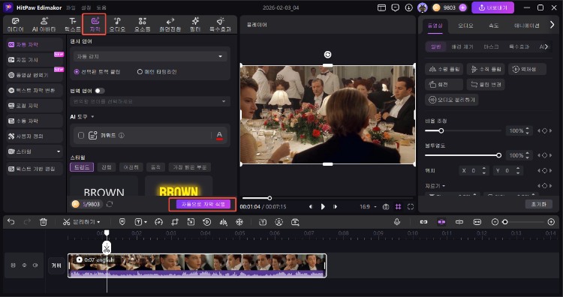Click the refresh icon beside 5/9803 credits
The image size is (563, 297).
(110, 204)
